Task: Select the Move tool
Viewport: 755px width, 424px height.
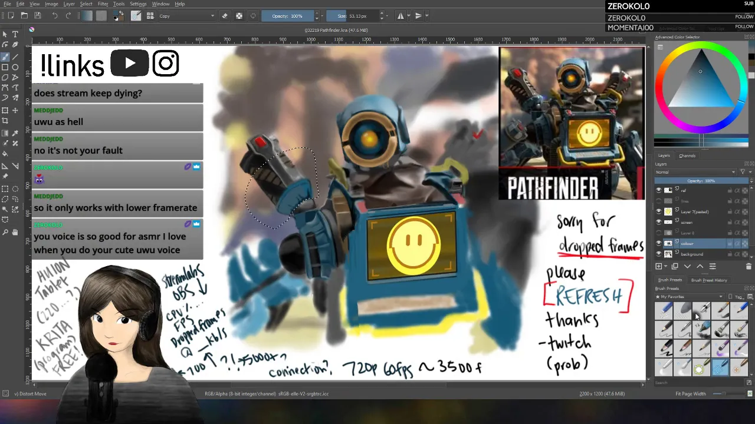Action: click(x=15, y=111)
